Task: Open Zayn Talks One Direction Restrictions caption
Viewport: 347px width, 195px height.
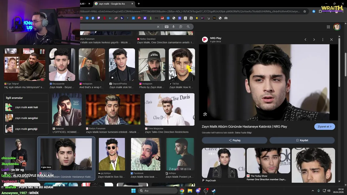Action: (167, 132)
